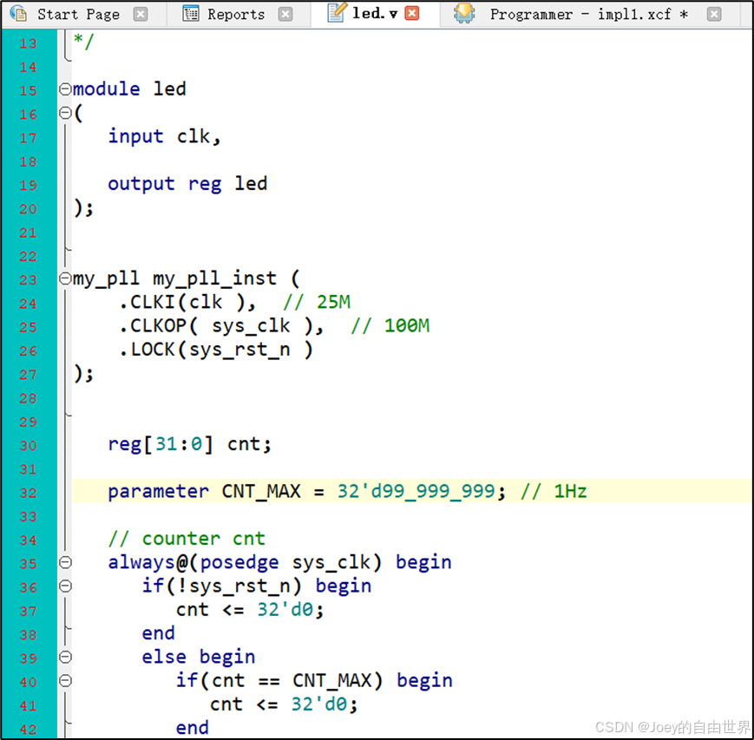Click on 'reg[31:0] cnt;' declaration
The width and height of the screenshot is (754, 740).
189,444
